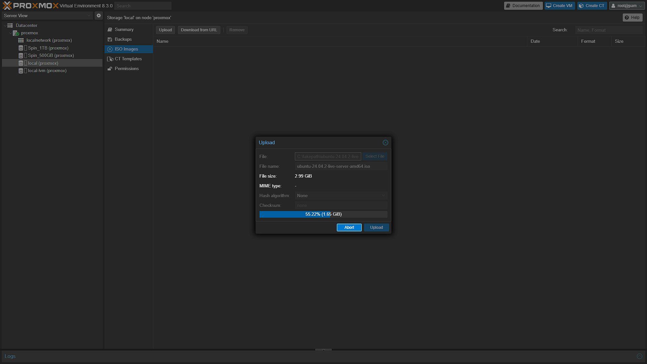
Task: Focus the top global Search box
Action: 143,6
